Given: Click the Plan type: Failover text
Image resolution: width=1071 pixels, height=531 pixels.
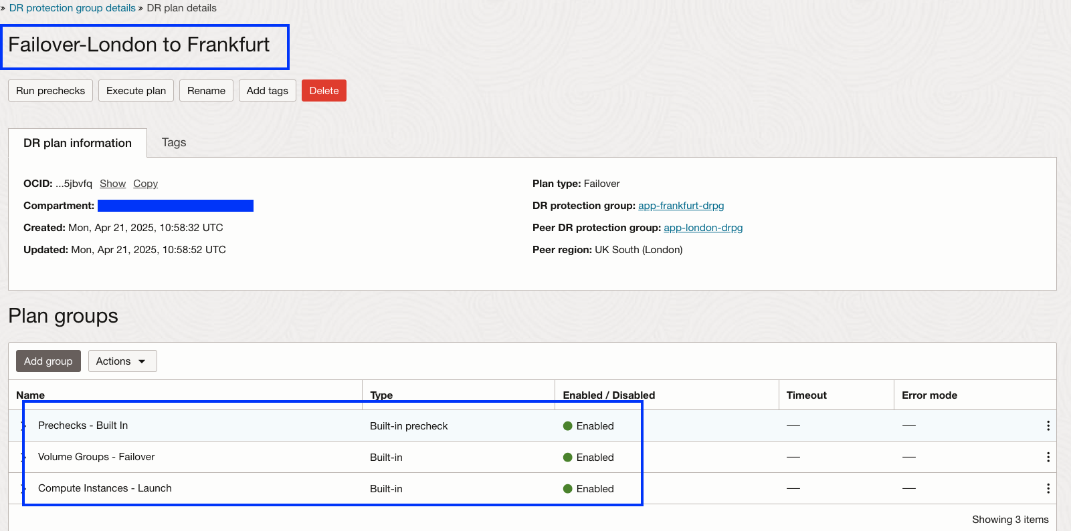Looking at the screenshot, I should coord(576,184).
